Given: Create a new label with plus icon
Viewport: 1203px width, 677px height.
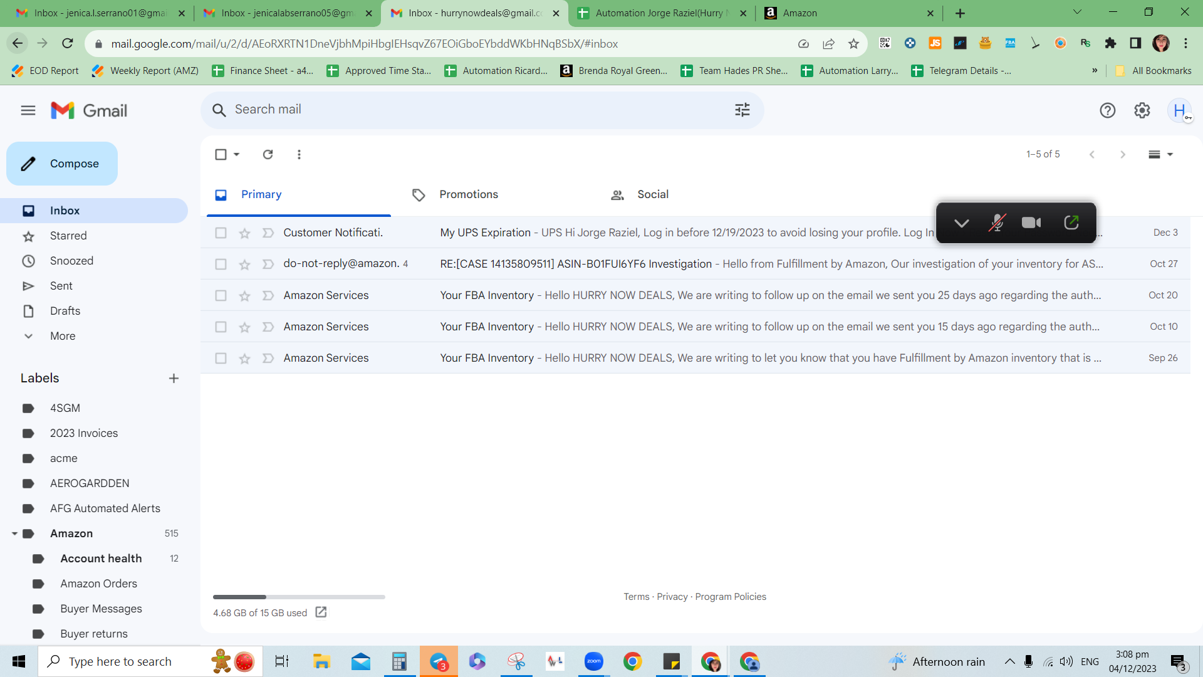Looking at the screenshot, I should pyautogui.click(x=174, y=378).
